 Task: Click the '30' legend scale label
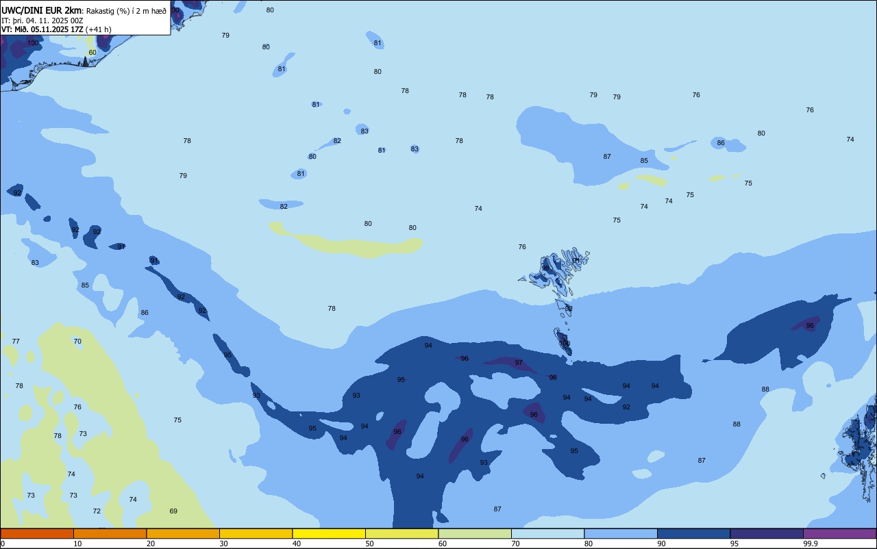(223, 544)
